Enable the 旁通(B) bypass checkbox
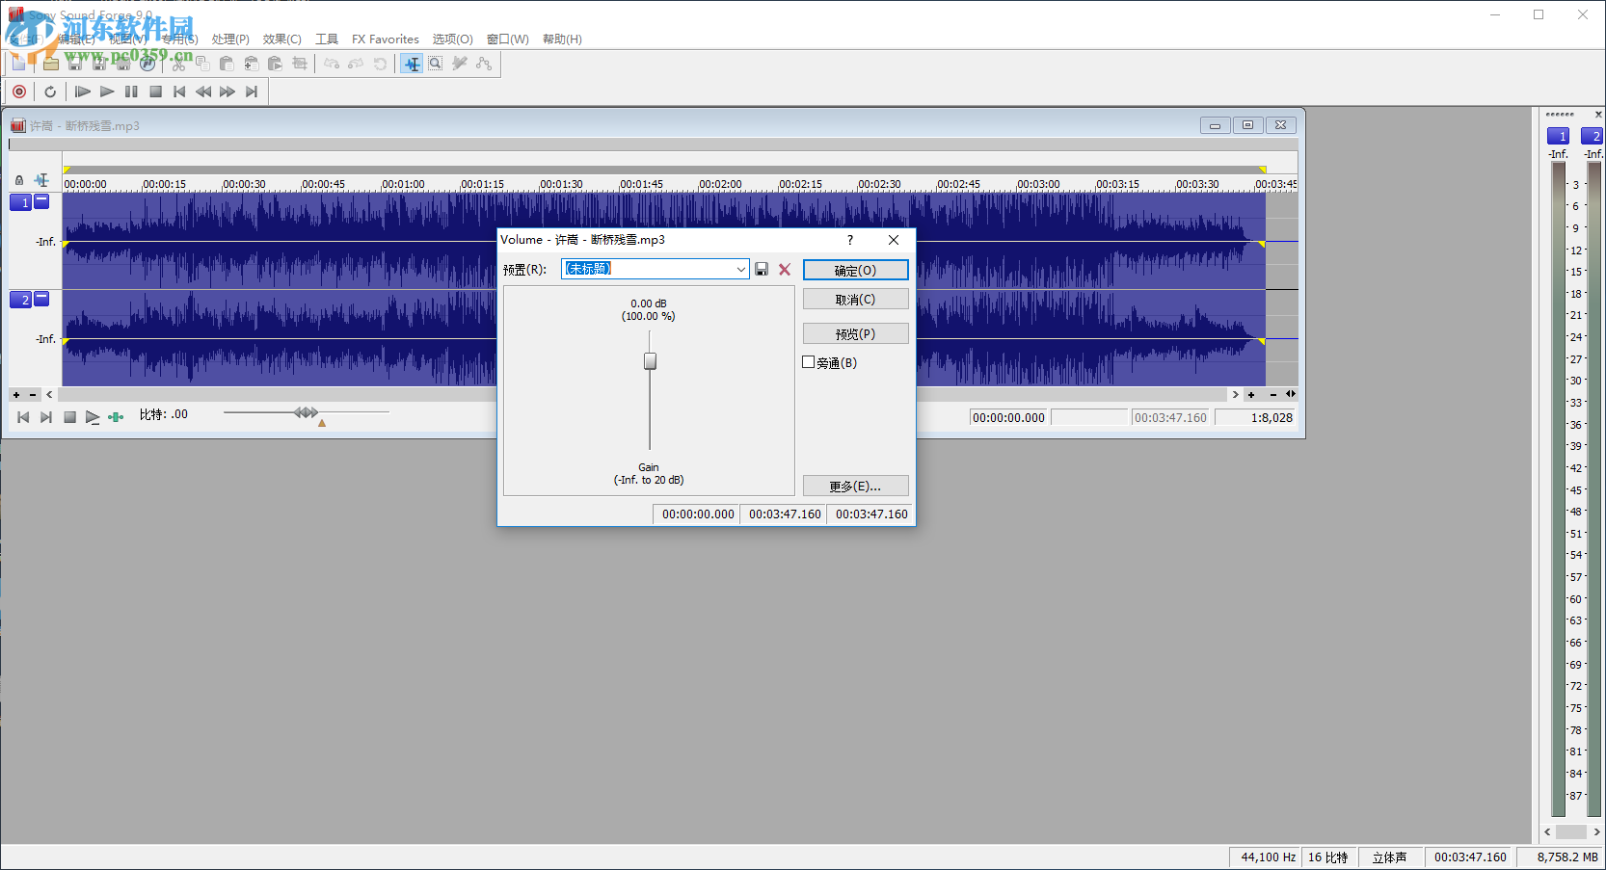The image size is (1606, 870). [809, 362]
